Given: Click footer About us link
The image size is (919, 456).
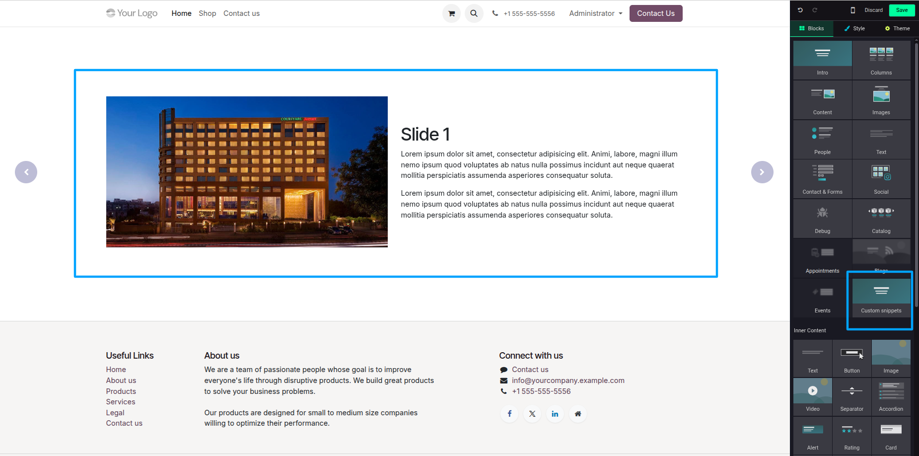Looking at the screenshot, I should click(x=121, y=380).
